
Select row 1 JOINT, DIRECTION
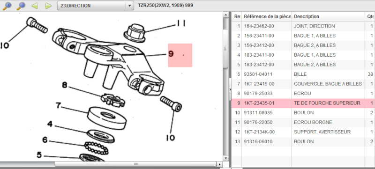303,26
